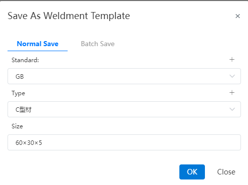This screenshot has height=185, width=248.
Task: Focus the Size input field
Action: point(124,142)
